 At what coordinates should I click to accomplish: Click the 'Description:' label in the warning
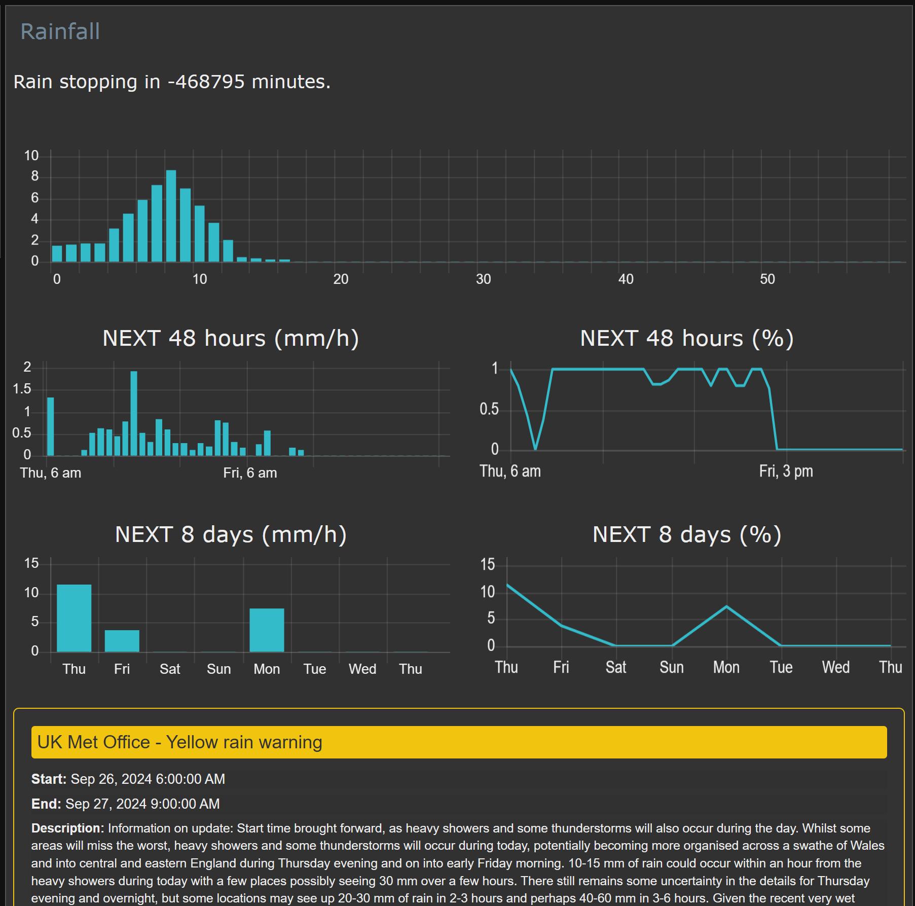click(x=68, y=828)
